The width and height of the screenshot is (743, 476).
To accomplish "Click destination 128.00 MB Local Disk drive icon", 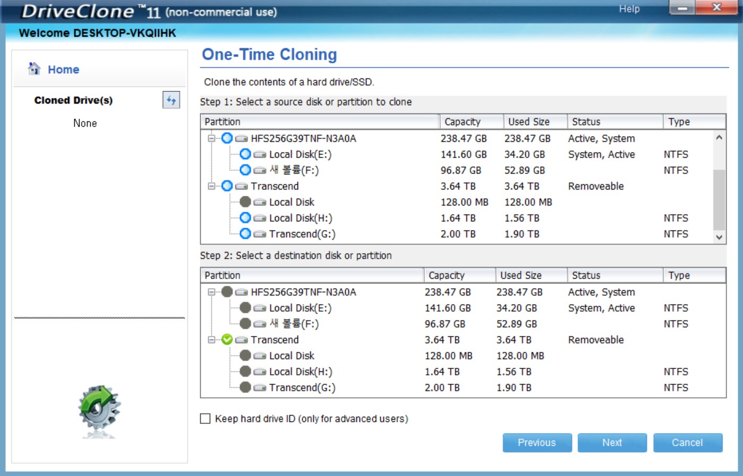I will pos(260,356).
